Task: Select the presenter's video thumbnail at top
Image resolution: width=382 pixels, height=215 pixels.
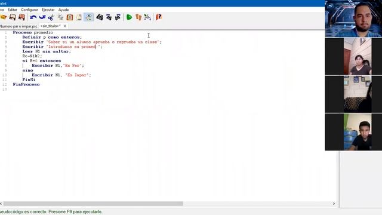Action: coord(353,19)
